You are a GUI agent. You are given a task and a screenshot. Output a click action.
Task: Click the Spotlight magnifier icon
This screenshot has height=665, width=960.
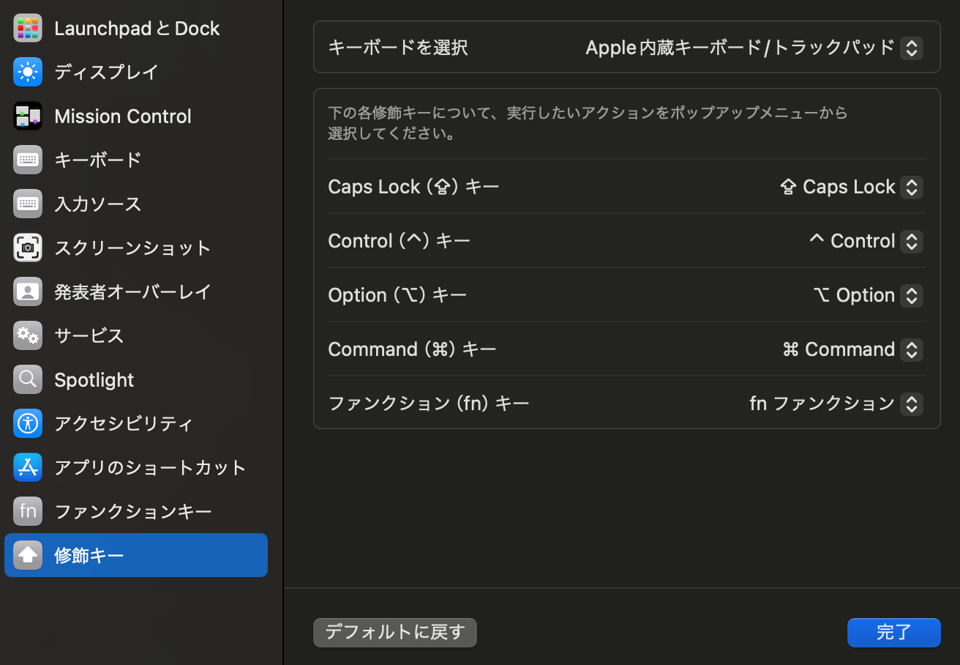(28, 379)
